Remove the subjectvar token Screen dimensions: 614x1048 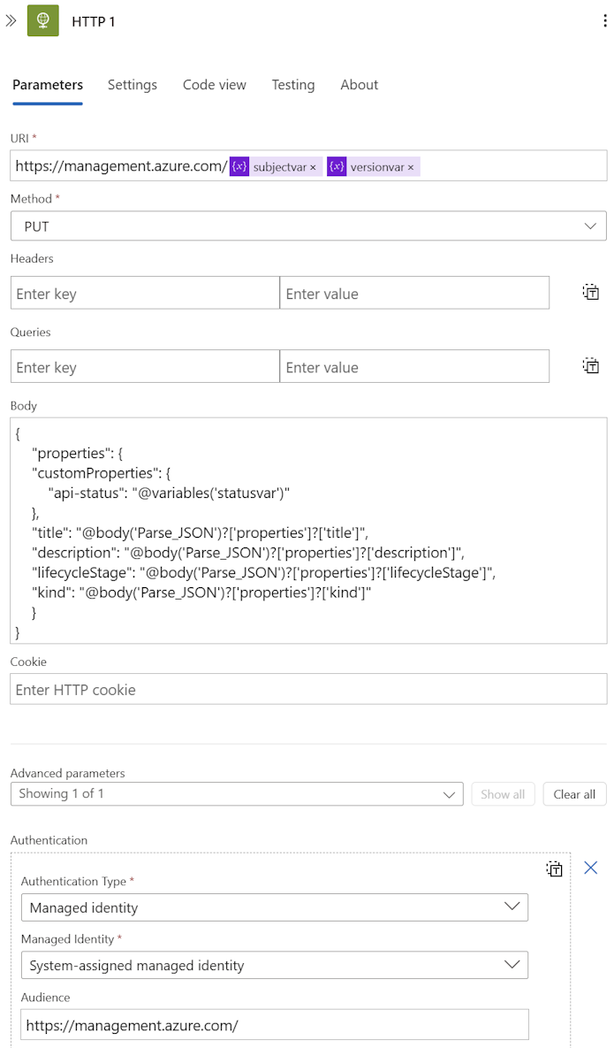click(313, 168)
